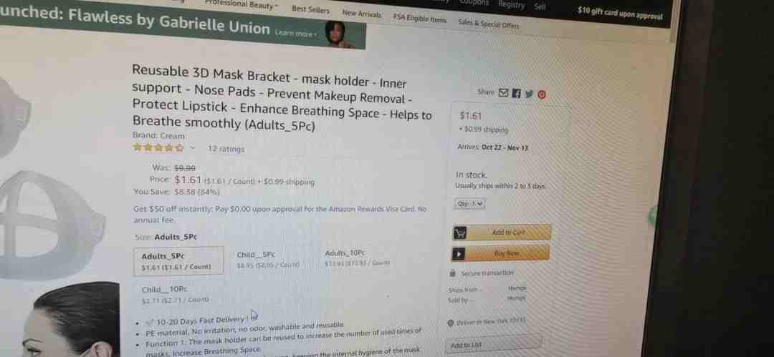The width and height of the screenshot is (774, 357).
Task: Share product on Twitter bird icon
Action: pos(529,94)
